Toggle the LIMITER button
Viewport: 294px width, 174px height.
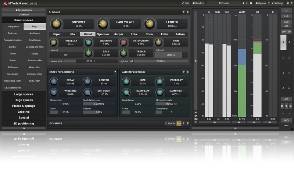(286, 32)
